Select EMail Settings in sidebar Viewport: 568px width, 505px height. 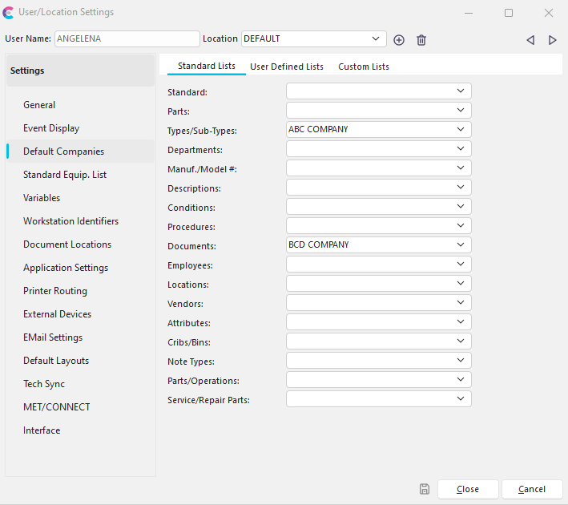coord(53,337)
